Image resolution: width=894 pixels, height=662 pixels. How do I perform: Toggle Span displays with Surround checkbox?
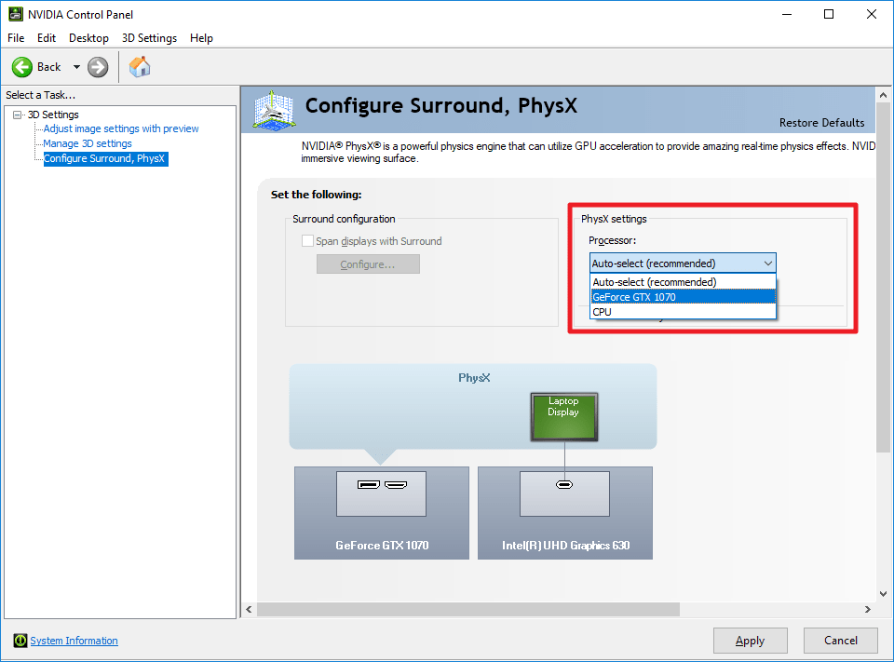(x=307, y=241)
